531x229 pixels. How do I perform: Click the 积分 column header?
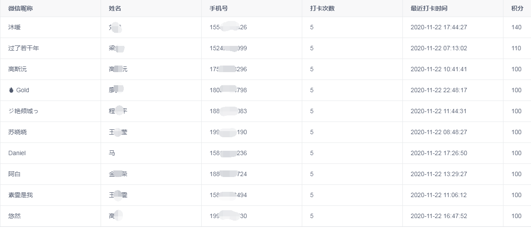pos(517,8)
